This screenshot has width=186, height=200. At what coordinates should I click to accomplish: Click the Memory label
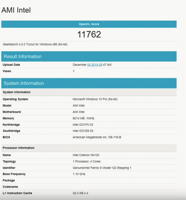point(8,118)
